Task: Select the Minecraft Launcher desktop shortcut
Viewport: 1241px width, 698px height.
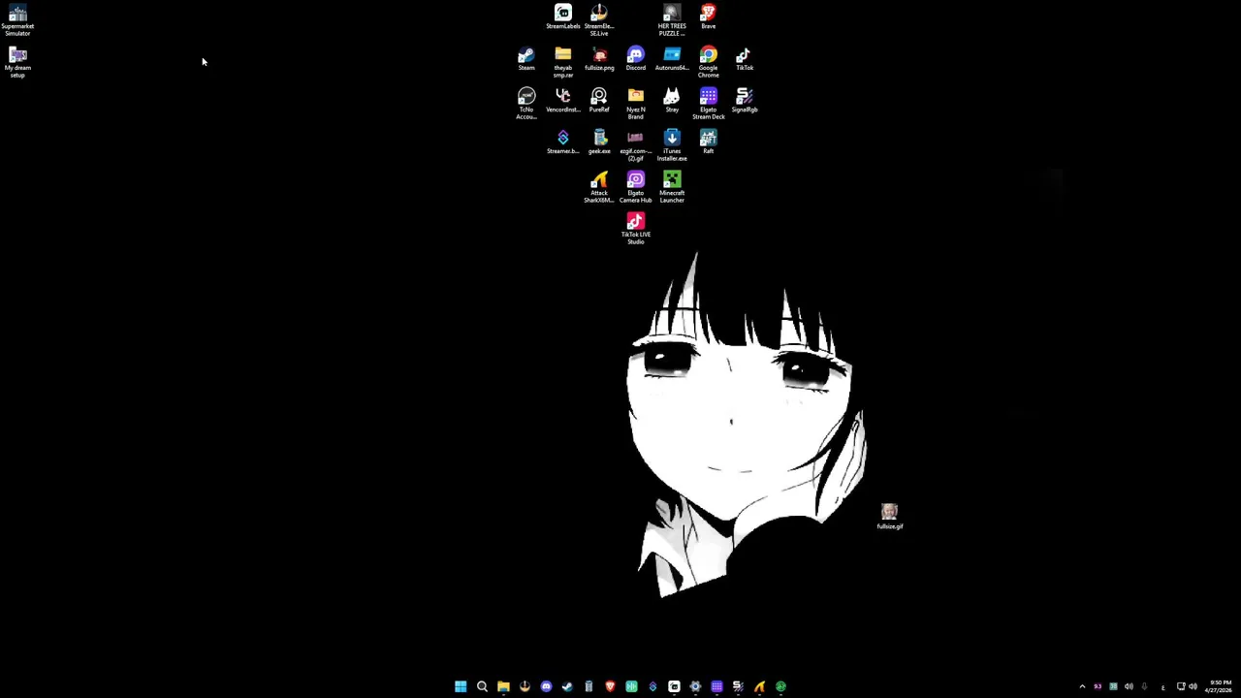Action: [x=672, y=187]
